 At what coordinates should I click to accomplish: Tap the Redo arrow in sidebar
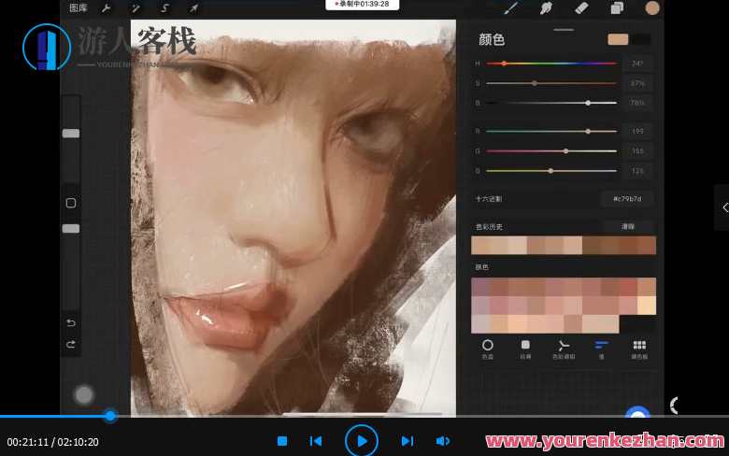pos(71,345)
